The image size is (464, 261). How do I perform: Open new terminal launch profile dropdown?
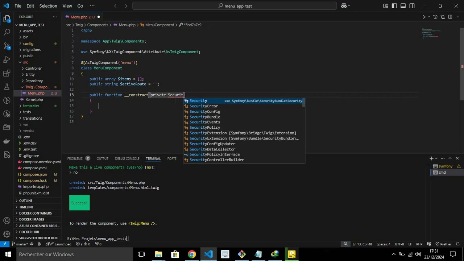tap(436, 158)
